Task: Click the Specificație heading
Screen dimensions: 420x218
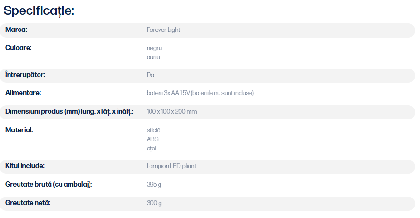Action: [x=39, y=11]
